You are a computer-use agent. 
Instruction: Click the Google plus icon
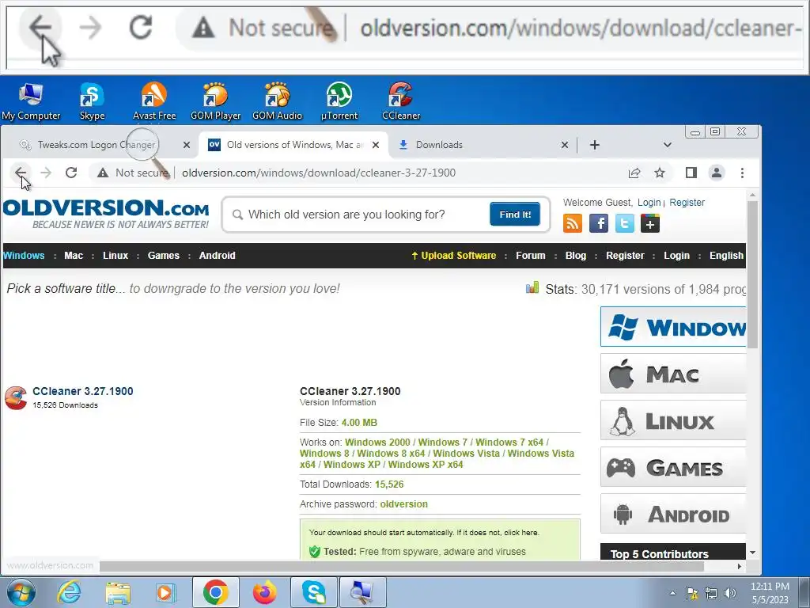click(650, 223)
